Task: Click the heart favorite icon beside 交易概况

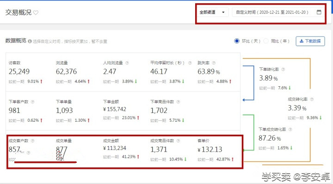Action: [36, 13]
